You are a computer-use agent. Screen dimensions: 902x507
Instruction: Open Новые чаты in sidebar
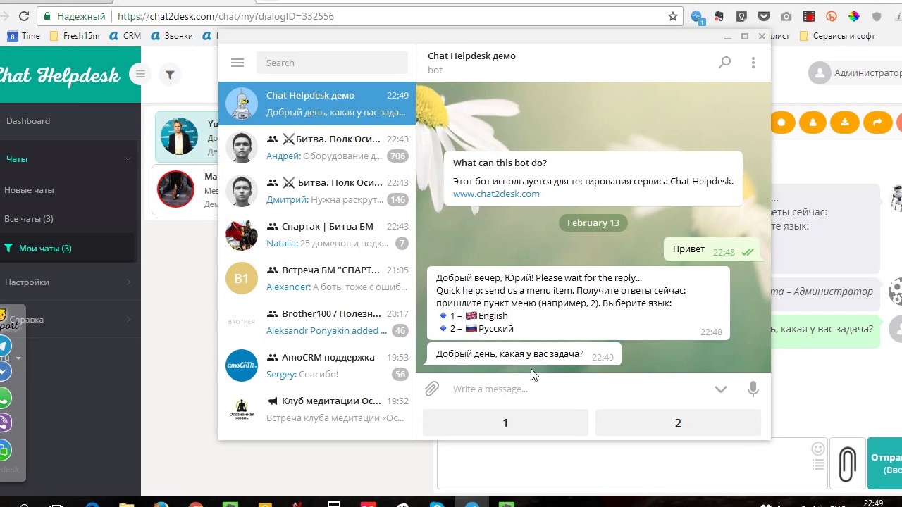tap(29, 190)
